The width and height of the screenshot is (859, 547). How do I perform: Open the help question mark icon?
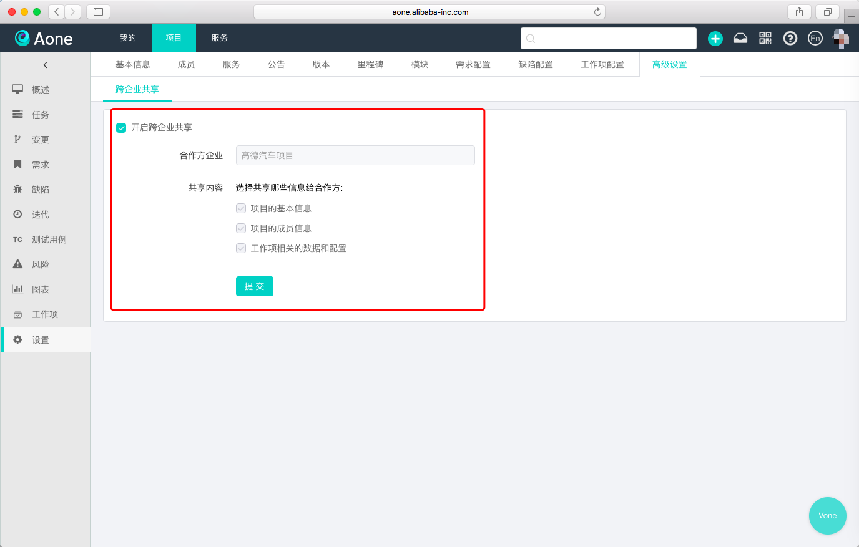click(790, 38)
